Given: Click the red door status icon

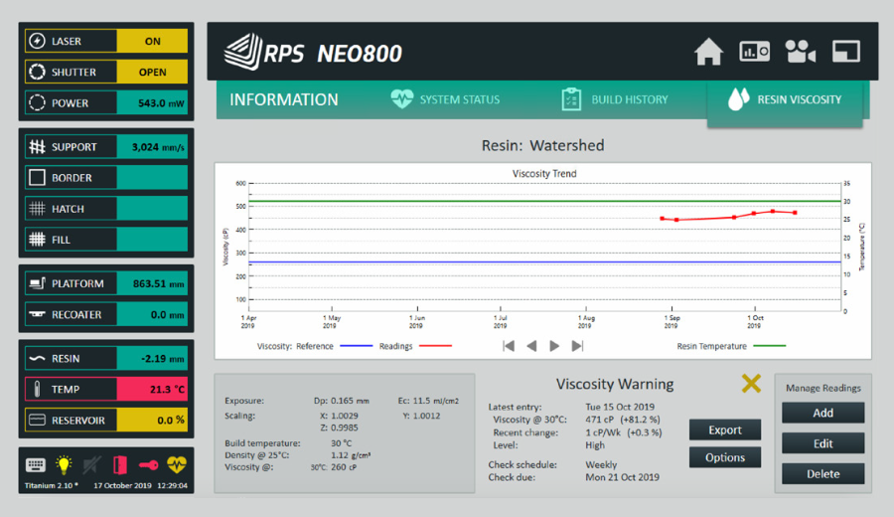Looking at the screenshot, I should (120, 465).
